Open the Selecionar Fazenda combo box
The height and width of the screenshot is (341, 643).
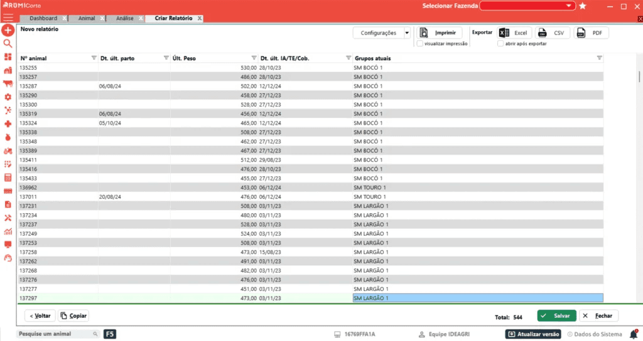pyautogui.click(x=527, y=6)
